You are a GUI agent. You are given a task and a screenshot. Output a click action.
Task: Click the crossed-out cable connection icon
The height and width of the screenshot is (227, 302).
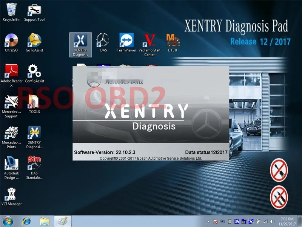point(279,170)
